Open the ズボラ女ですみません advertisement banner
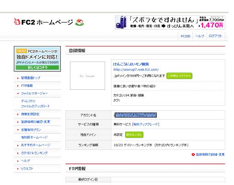234x185 pixels. click(x=170, y=22)
